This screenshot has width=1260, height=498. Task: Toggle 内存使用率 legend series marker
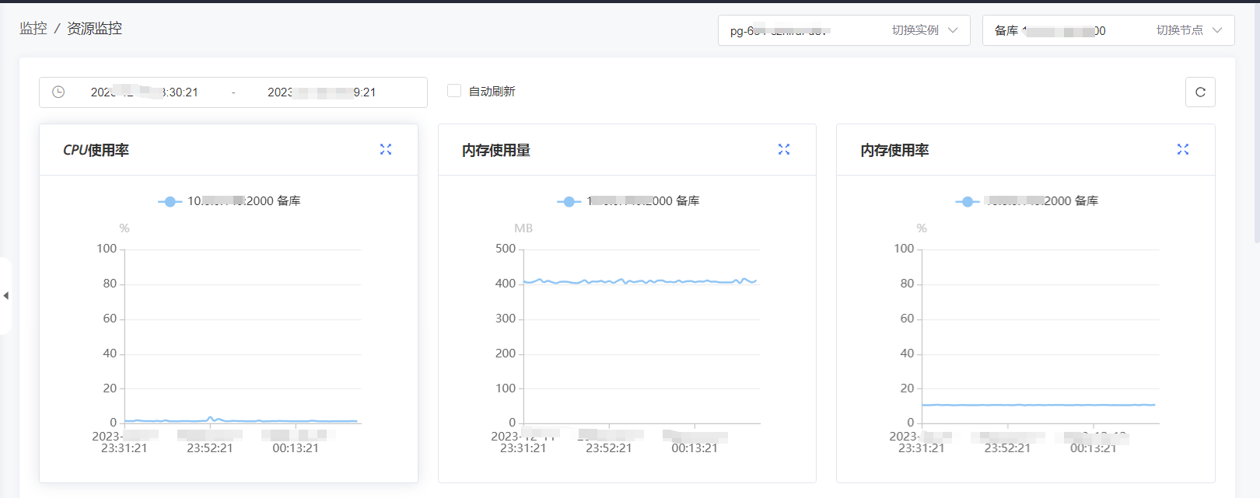click(967, 201)
